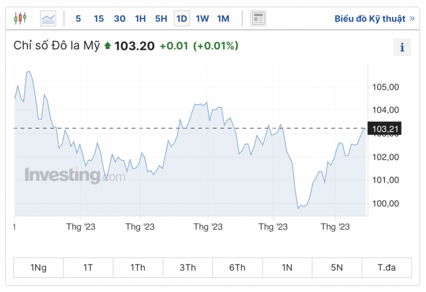
Task: Switch to the 1M interval
Action: point(223,19)
